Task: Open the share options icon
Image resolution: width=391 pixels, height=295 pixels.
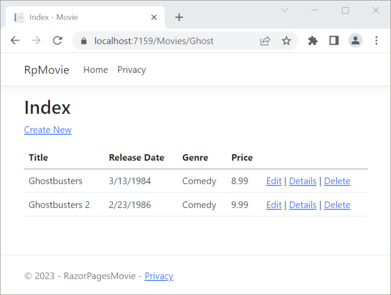Action: tap(265, 41)
